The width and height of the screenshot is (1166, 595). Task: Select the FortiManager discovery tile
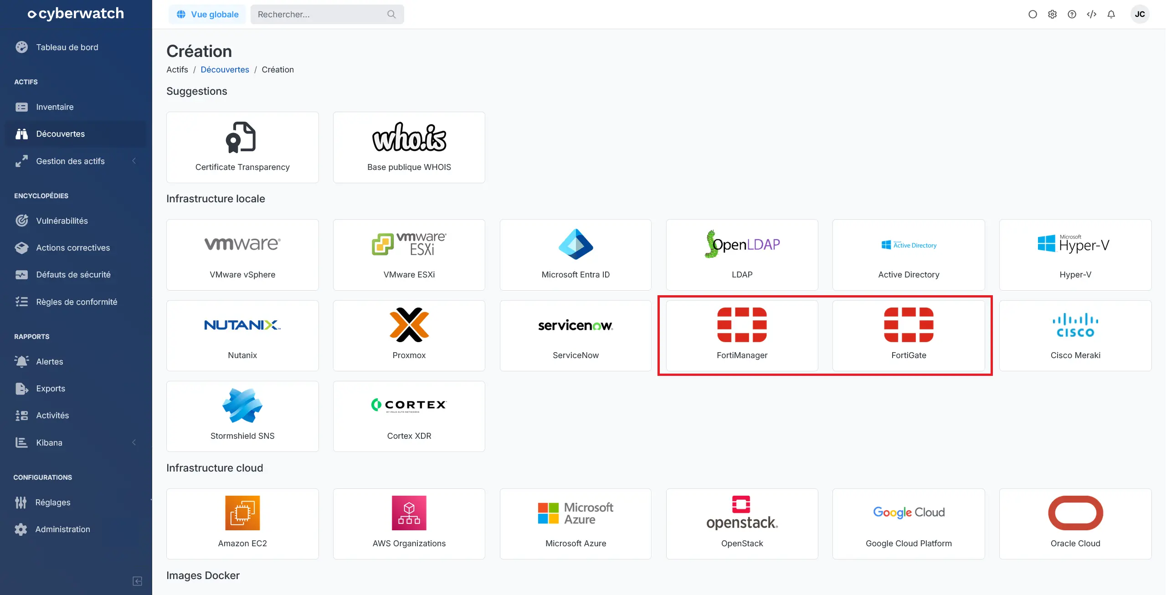point(742,335)
